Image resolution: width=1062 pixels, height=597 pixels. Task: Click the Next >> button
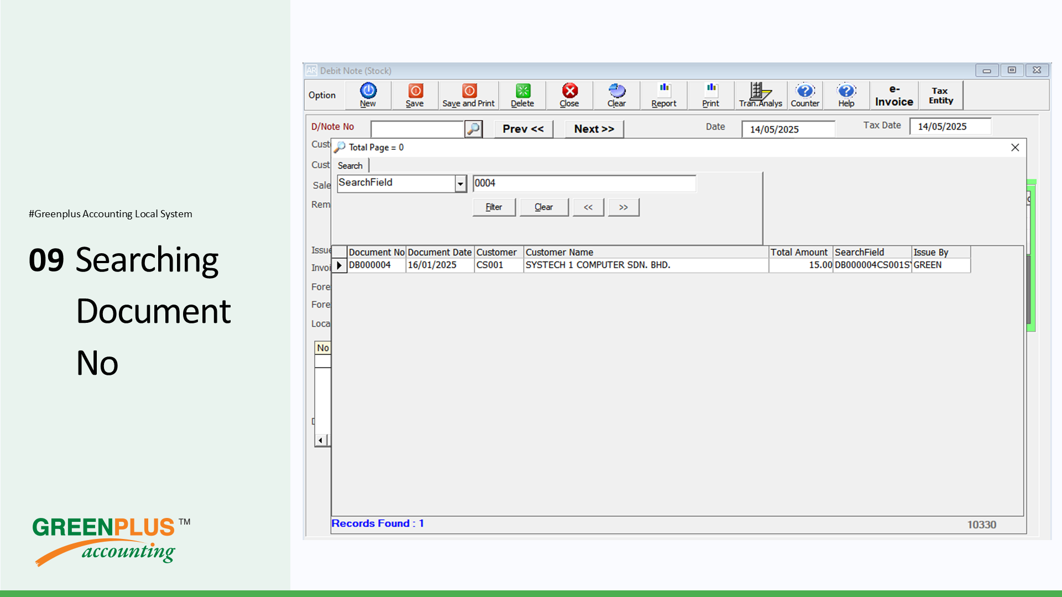click(x=594, y=129)
